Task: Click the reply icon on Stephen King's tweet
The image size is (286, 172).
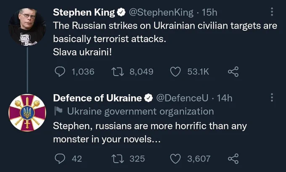Action: [x=60, y=71]
